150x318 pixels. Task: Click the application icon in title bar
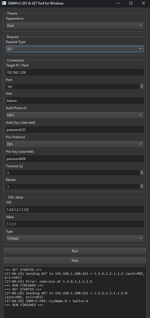pos(4,3)
